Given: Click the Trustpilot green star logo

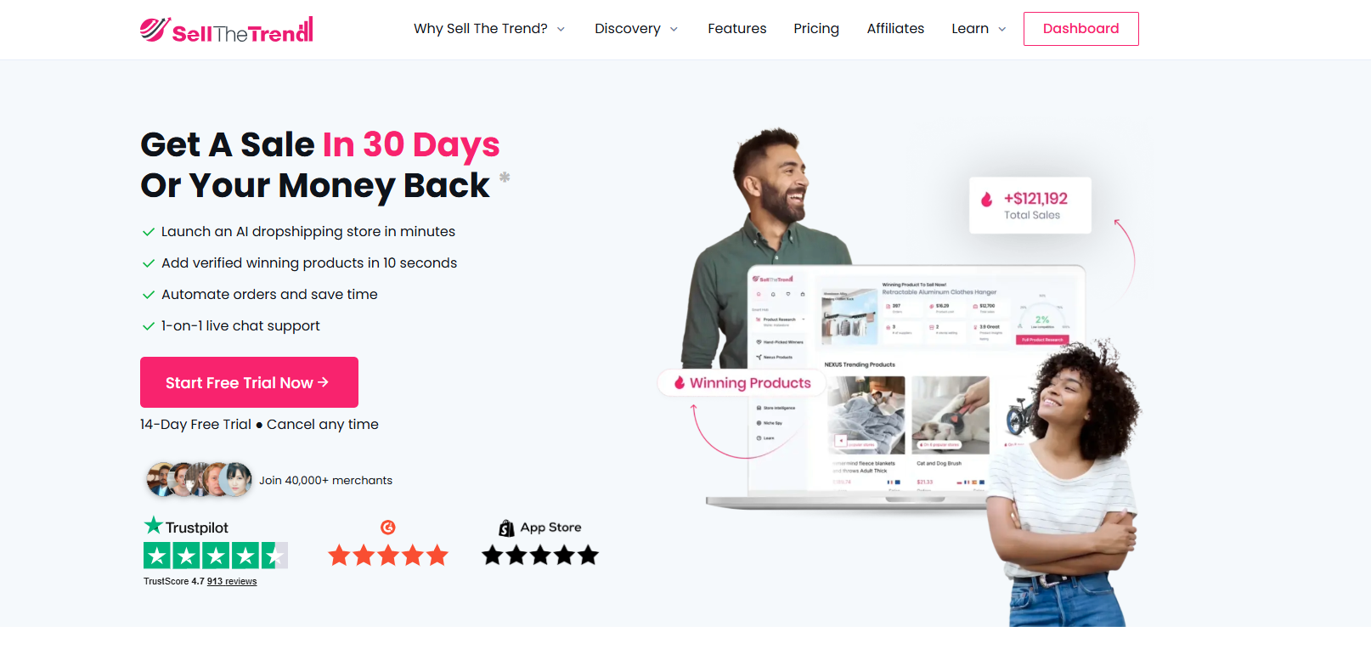Looking at the screenshot, I should [153, 525].
